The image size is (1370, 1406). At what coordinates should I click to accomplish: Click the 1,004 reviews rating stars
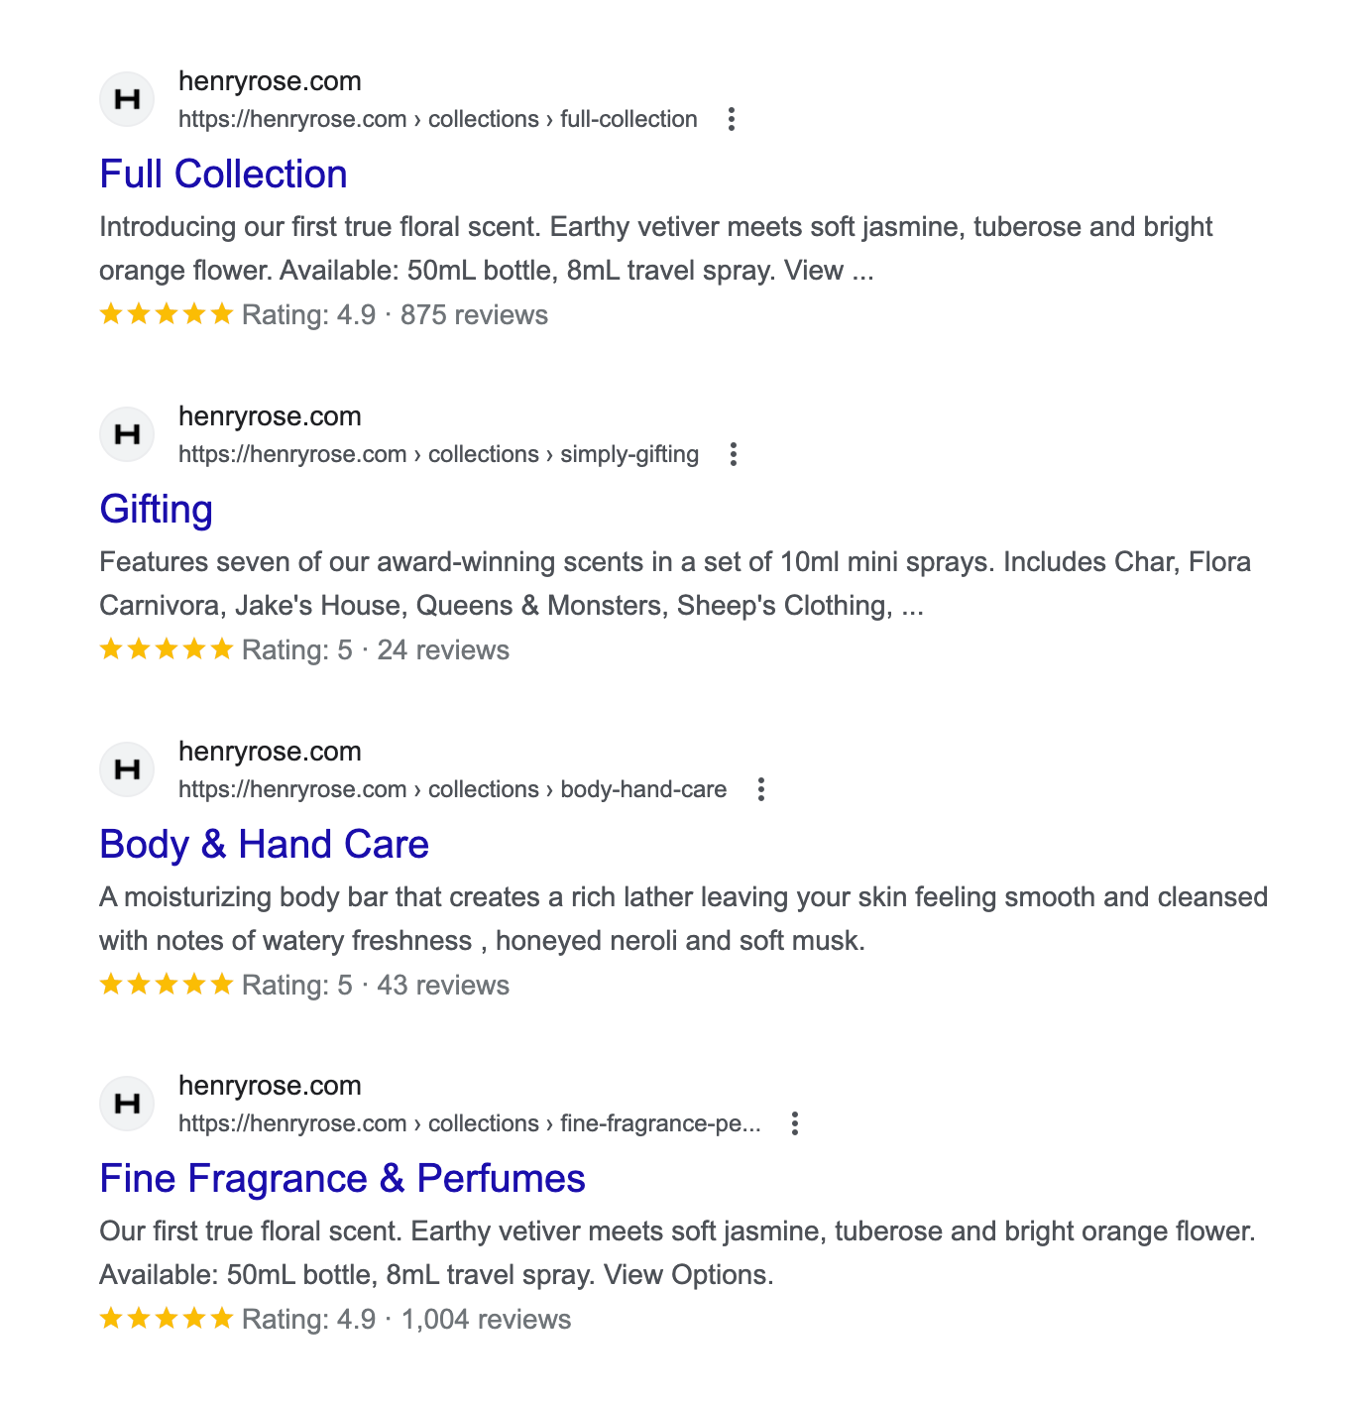[167, 1320]
